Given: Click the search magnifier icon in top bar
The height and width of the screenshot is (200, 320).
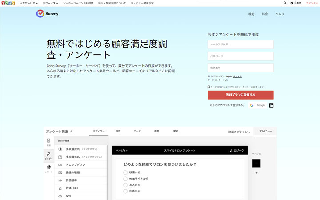Looking at the screenshot, I should tap(285, 3).
